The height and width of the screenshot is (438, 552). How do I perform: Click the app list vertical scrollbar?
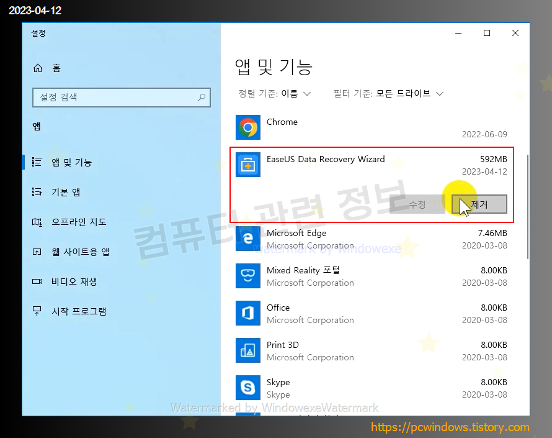527,206
